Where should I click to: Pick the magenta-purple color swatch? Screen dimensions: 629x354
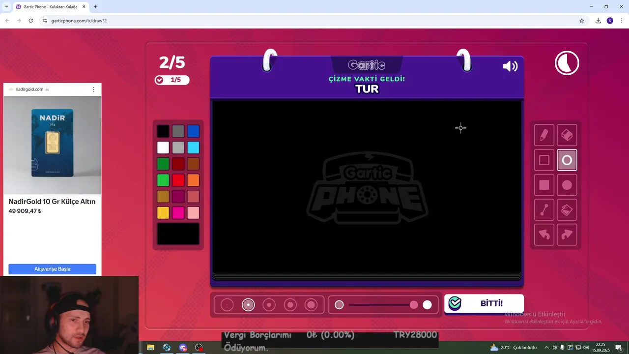coord(178,196)
